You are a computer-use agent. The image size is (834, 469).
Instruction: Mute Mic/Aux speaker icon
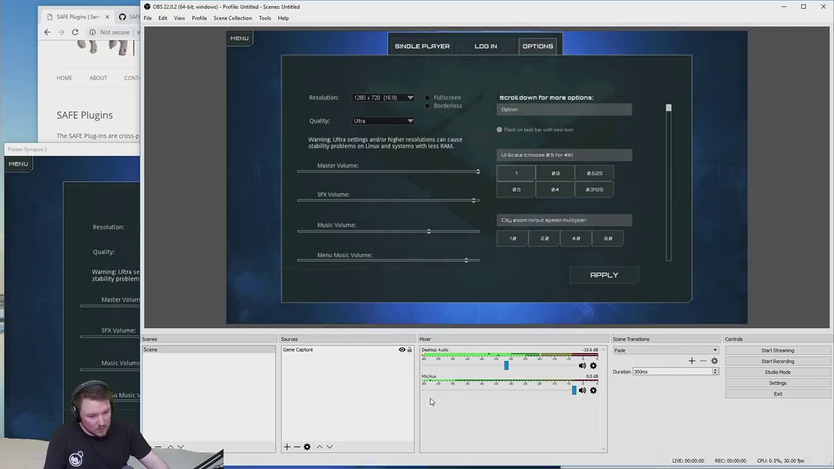point(582,390)
